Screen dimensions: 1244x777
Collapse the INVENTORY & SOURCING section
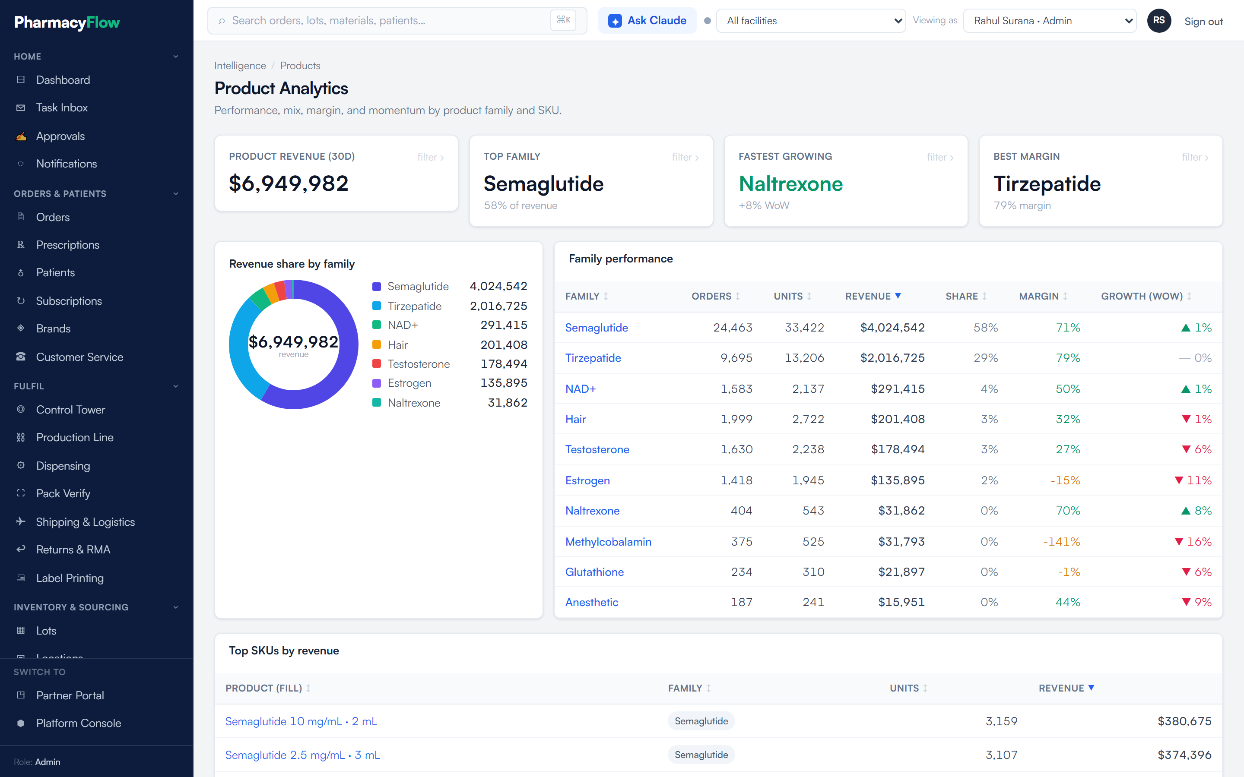point(176,607)
